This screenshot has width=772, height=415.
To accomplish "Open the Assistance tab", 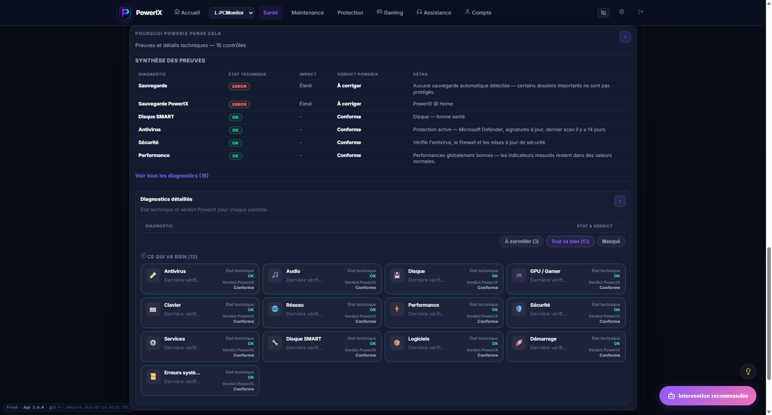I will coord(434,13).
